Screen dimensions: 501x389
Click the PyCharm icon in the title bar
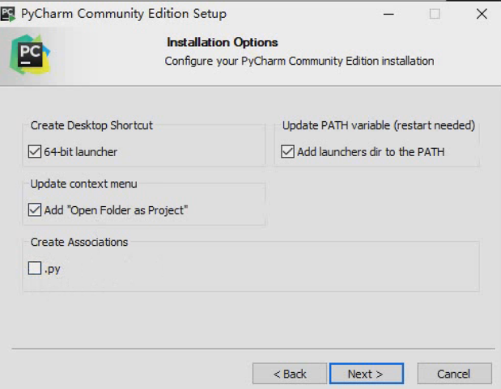tap(7, 15)
